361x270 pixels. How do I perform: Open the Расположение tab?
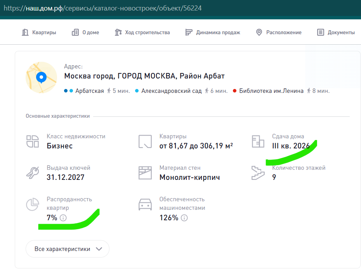tap(279, 33)
